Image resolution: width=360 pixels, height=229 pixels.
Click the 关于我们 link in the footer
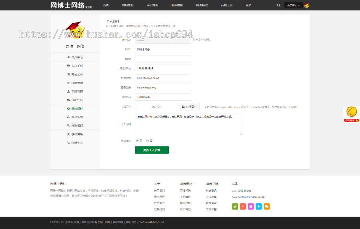pos(159,190)
